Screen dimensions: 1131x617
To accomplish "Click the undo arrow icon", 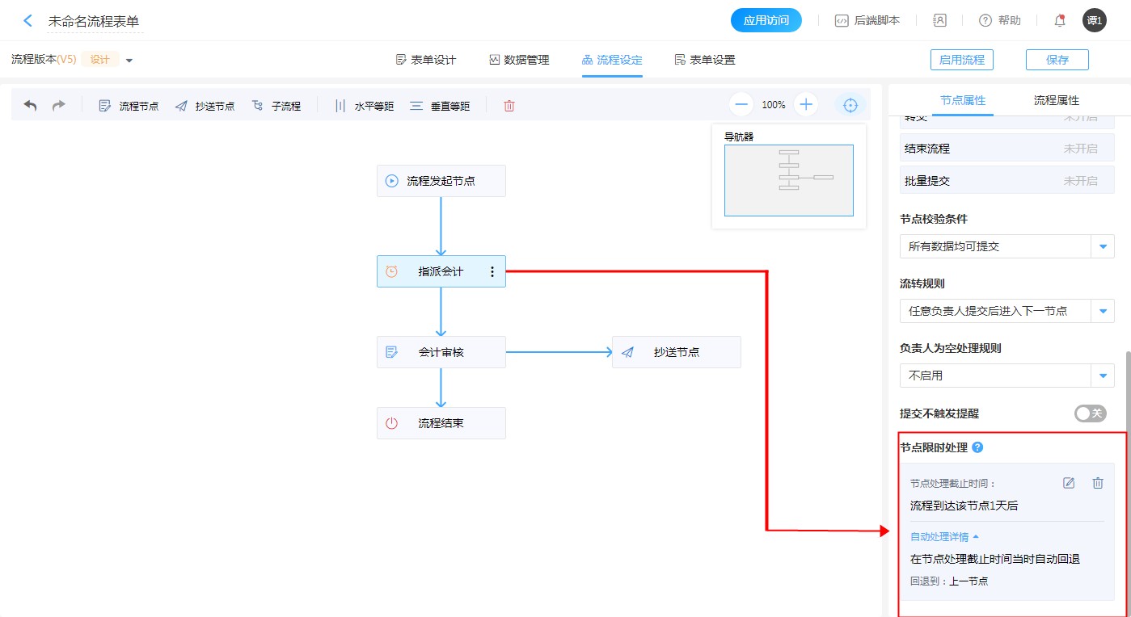I will [30, 106].
